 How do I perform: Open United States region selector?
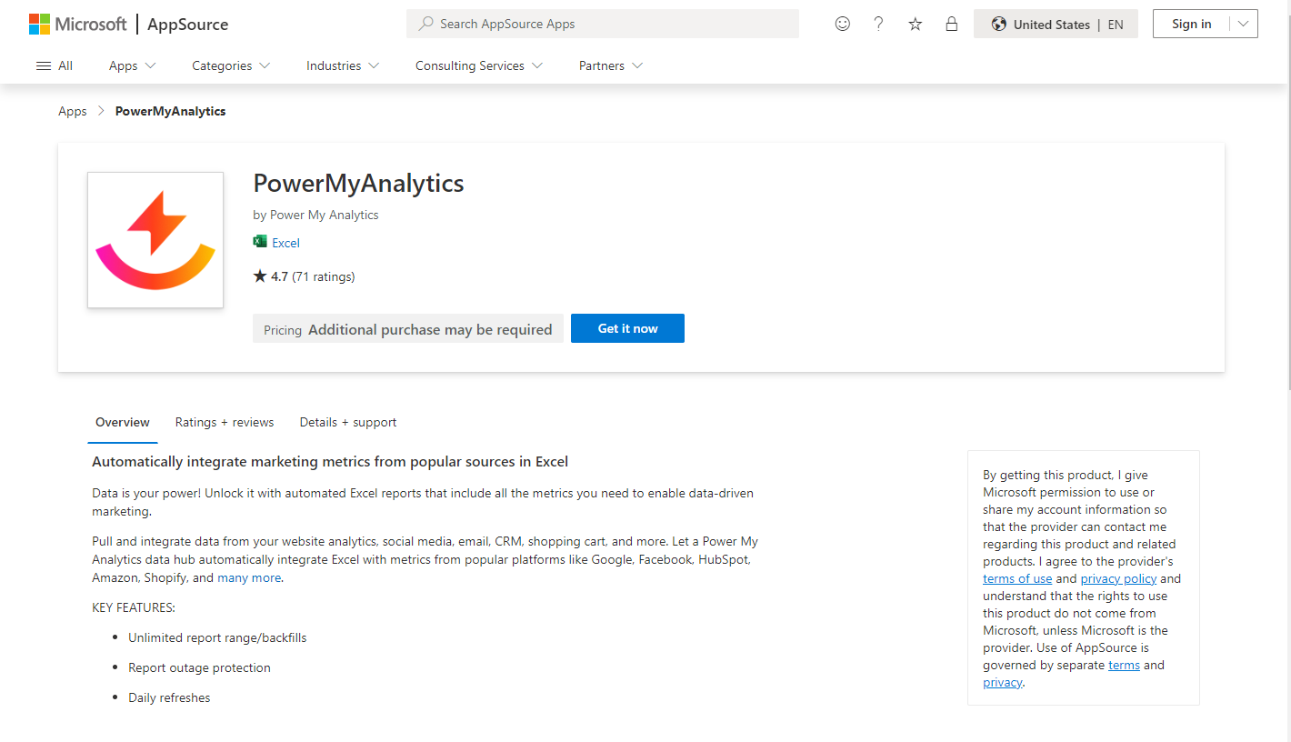(1055, 25)
